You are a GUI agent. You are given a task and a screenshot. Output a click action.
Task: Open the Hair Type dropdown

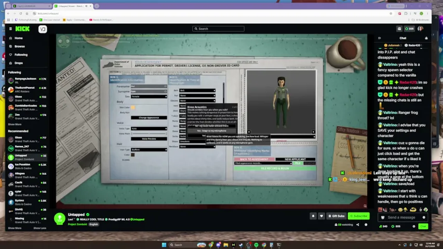149,149
